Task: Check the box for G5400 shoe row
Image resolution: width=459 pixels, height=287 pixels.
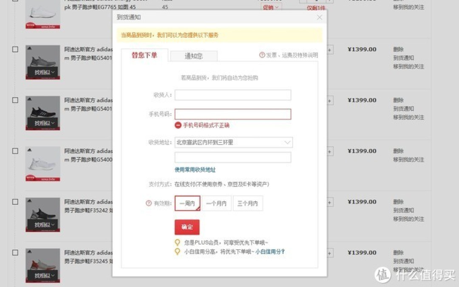Action: point(15,151)
